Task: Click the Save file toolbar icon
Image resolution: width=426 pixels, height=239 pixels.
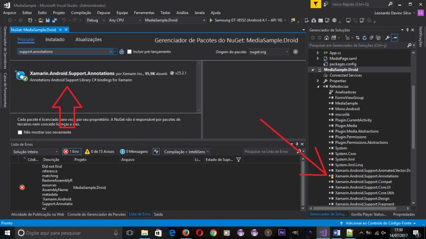Action: [x=48, y=20]
